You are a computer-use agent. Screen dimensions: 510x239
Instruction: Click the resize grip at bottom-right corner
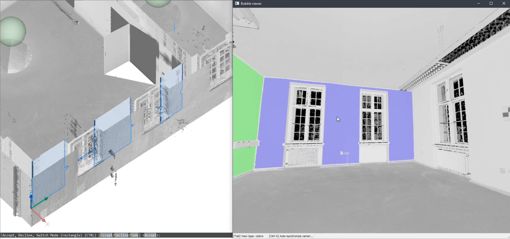tap(508, 237)
